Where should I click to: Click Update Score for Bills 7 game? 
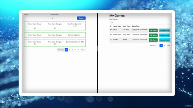(x=165, y=30)
